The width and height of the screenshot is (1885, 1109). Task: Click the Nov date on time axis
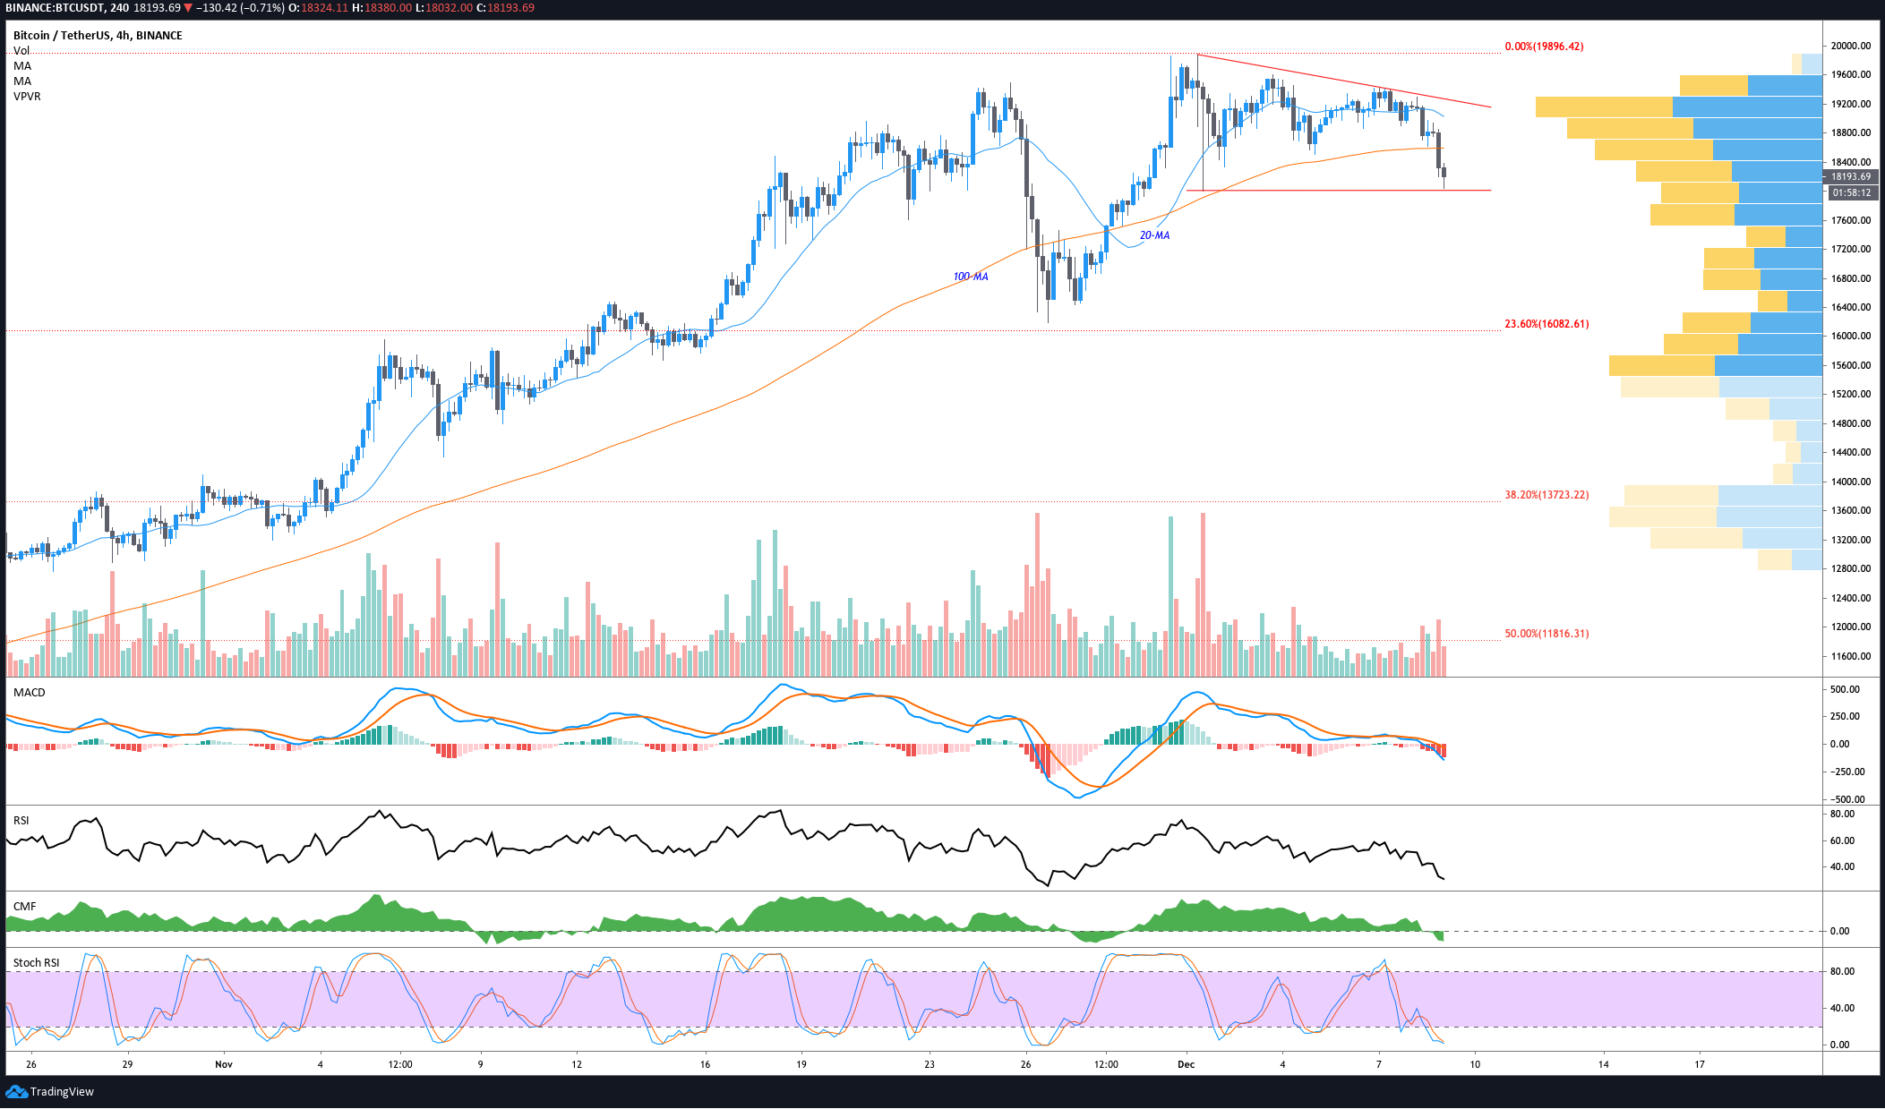[x=224, y=1064]
